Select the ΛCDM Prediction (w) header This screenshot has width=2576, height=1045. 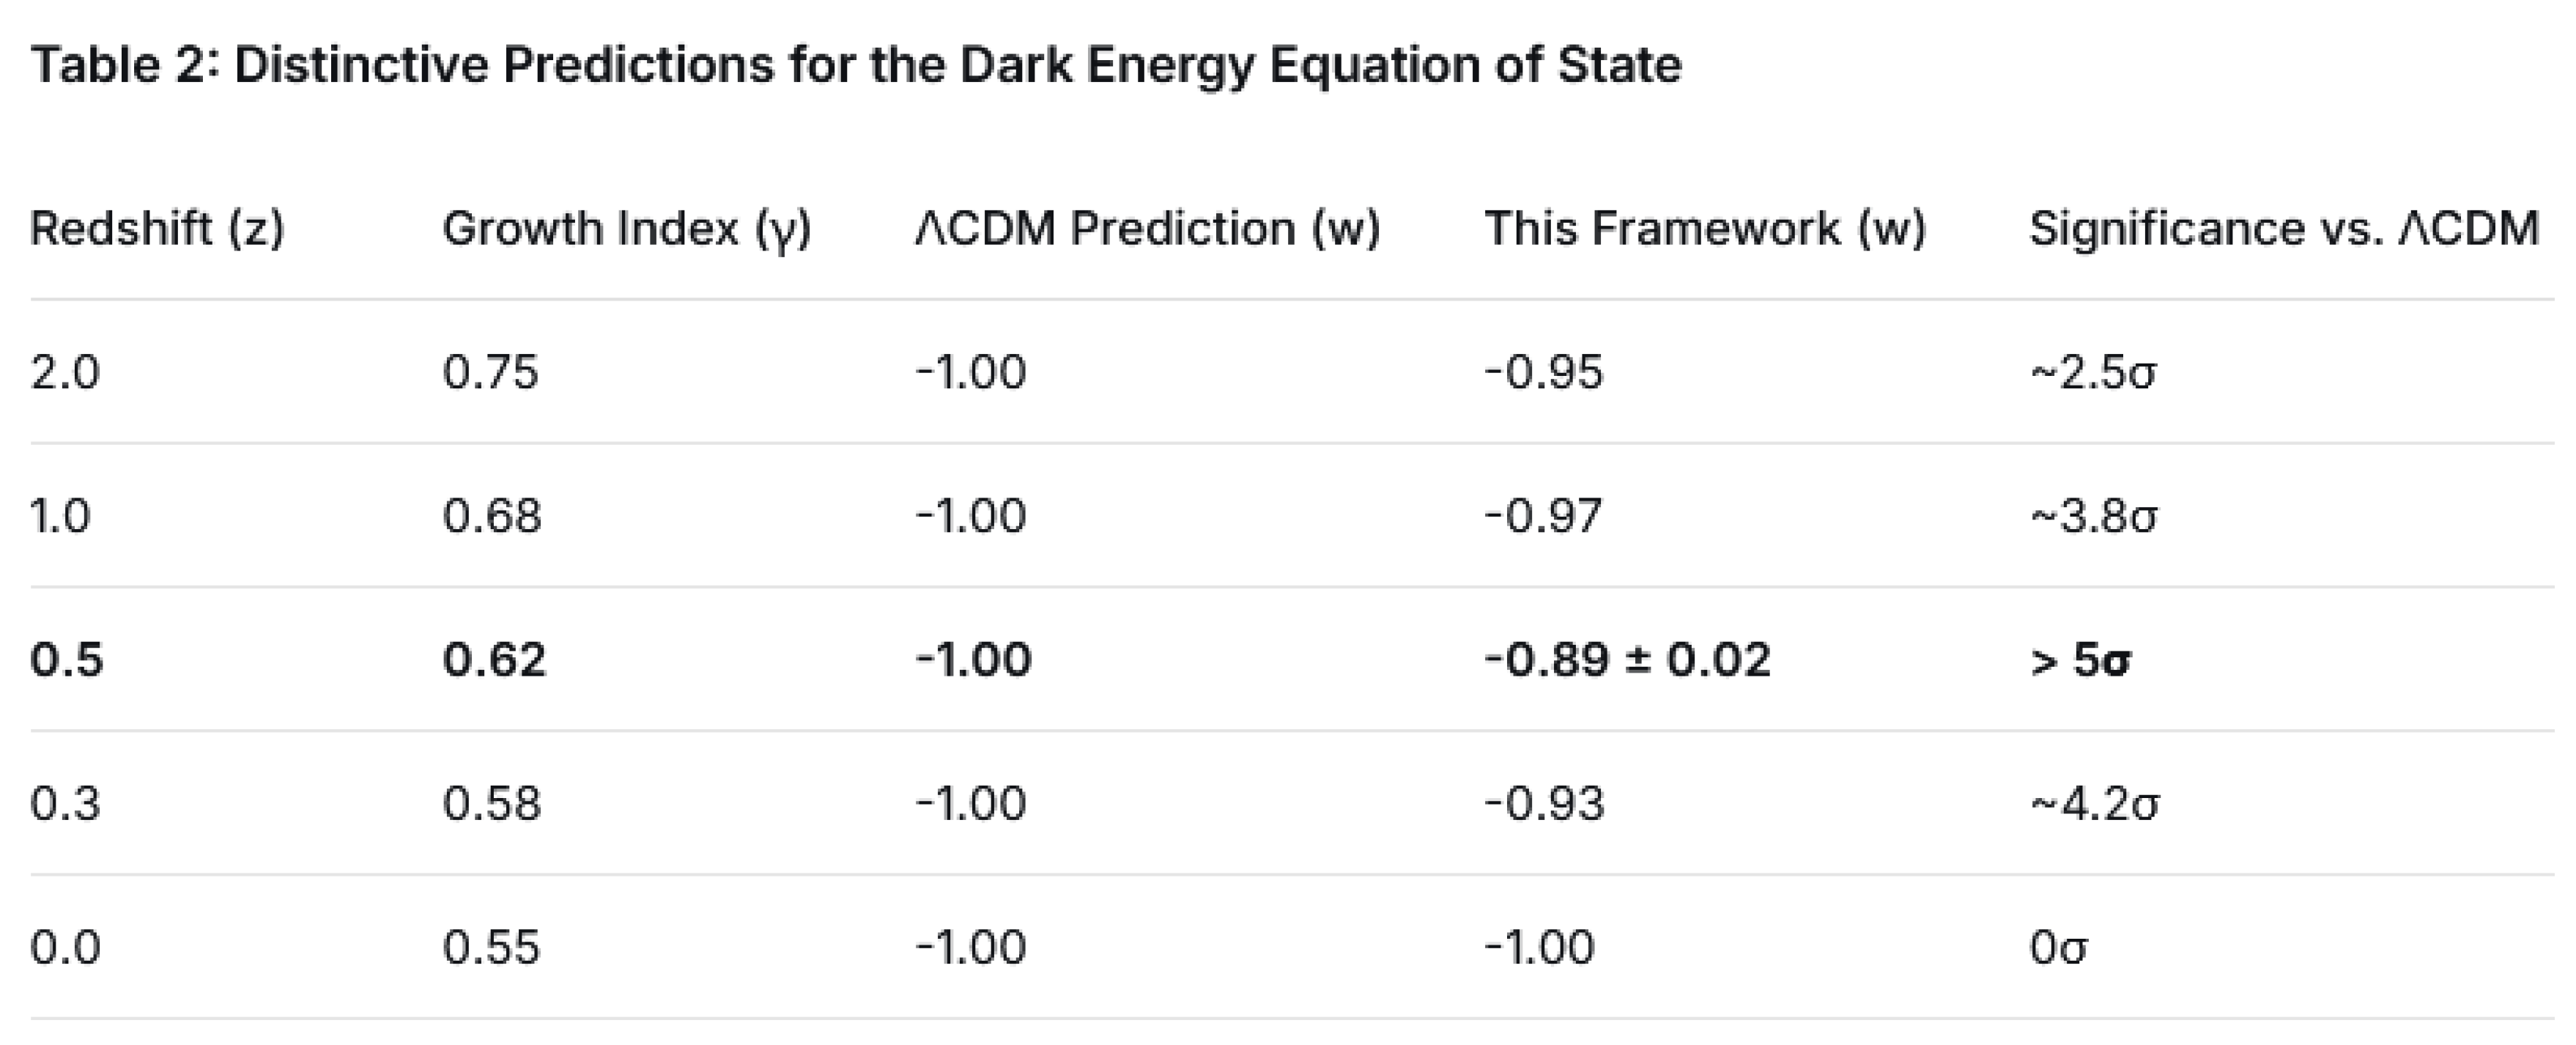[1147, 229]
